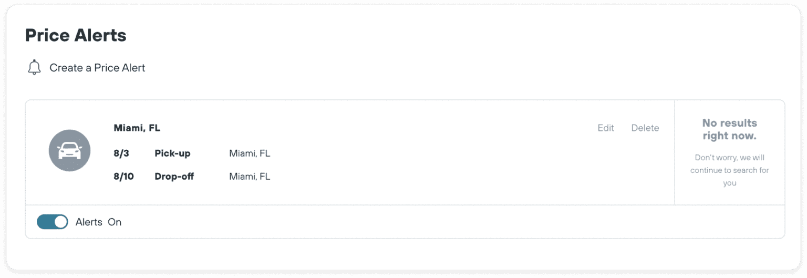Click the gray car rental icon
The image size is (807, 278).
click(69, 151)
